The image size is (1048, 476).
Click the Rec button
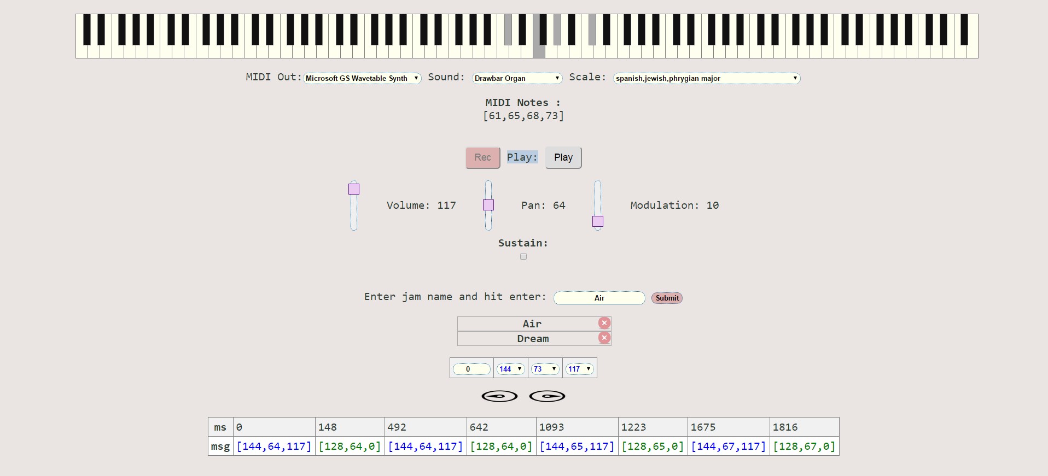point(482,157)
